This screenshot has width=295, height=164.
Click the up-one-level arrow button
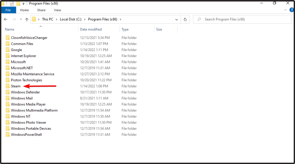27,19
